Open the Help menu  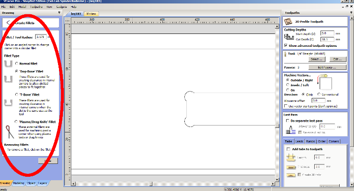pos(74,7)
